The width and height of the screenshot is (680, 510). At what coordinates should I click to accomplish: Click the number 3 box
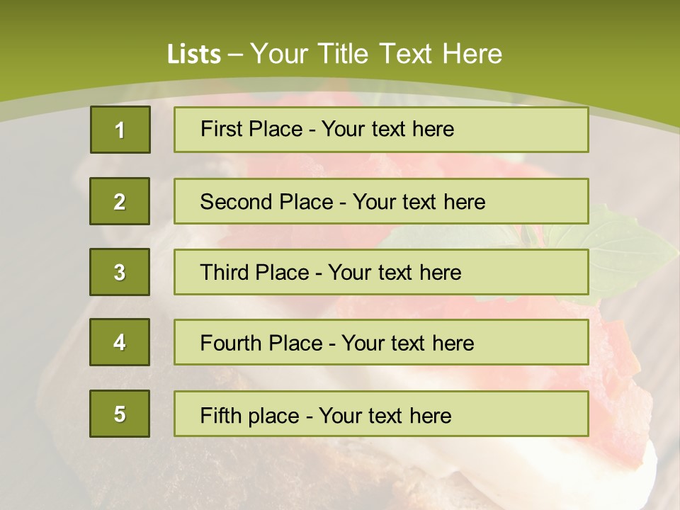(x=120, y=272)
